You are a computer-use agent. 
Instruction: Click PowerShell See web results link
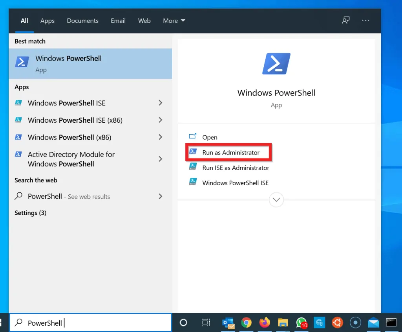tap(69, 196)
